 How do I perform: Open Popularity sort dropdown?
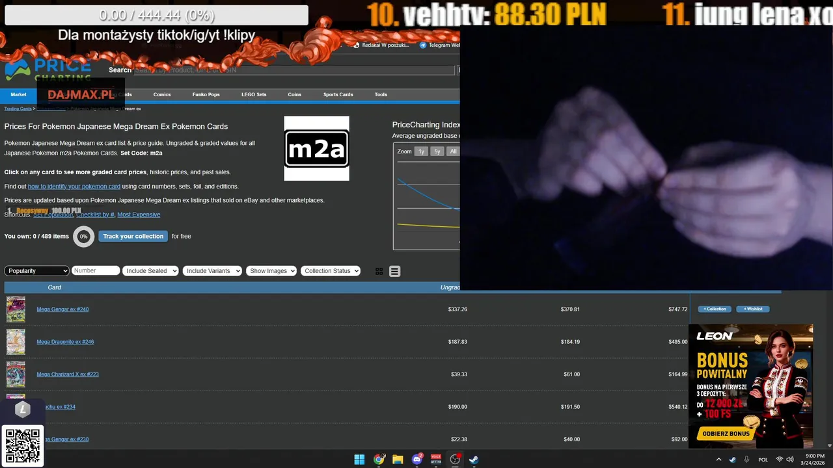[x=36, y=270]
